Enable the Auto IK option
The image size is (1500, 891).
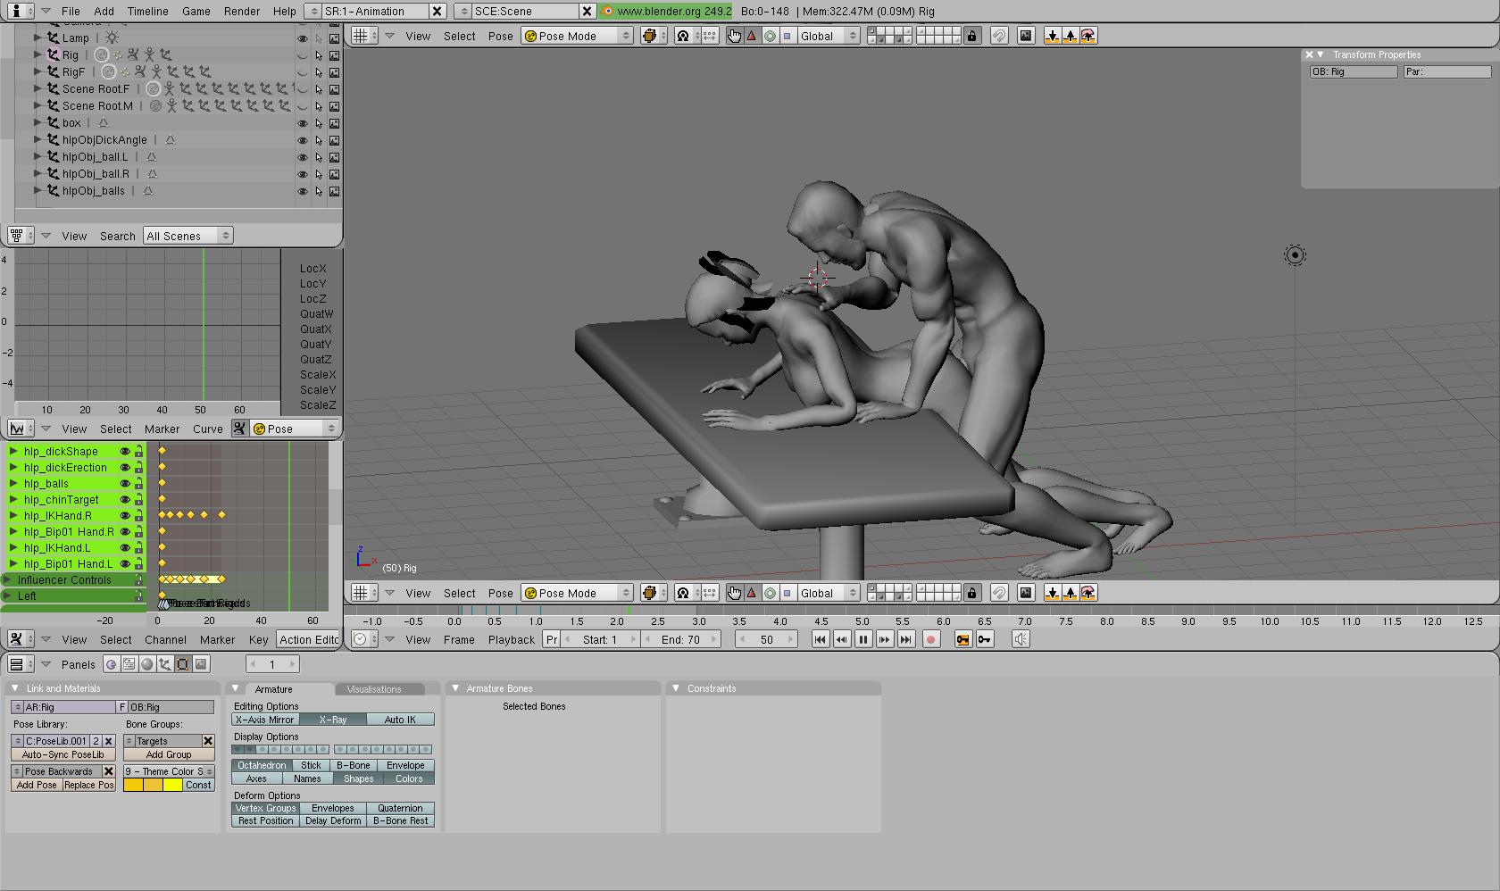(x=400, y=720)
